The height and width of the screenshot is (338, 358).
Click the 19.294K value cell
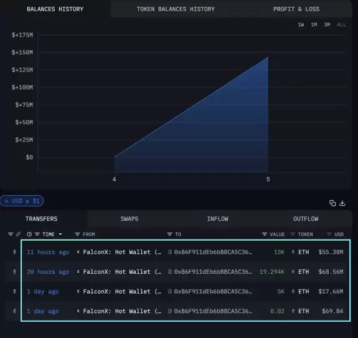[x=272, y=272]
